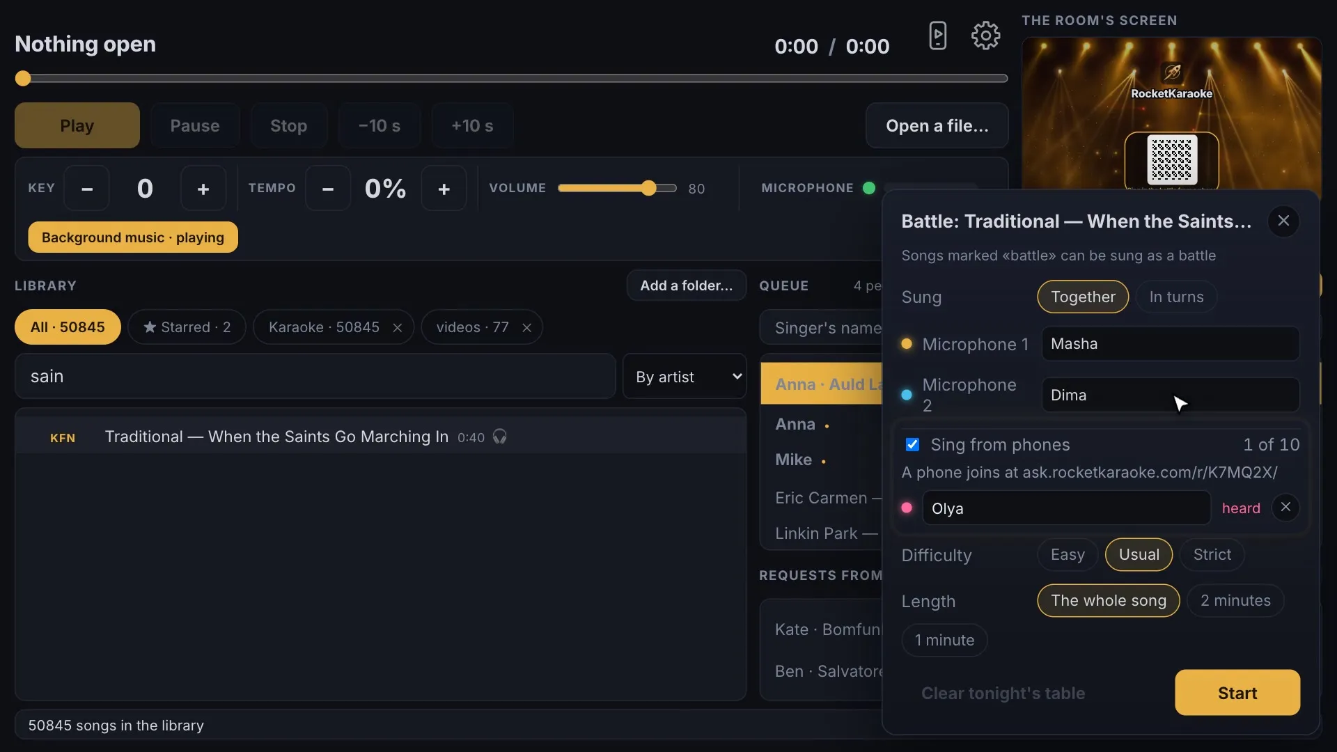Skip forward with +10 s button

[472, 126]
